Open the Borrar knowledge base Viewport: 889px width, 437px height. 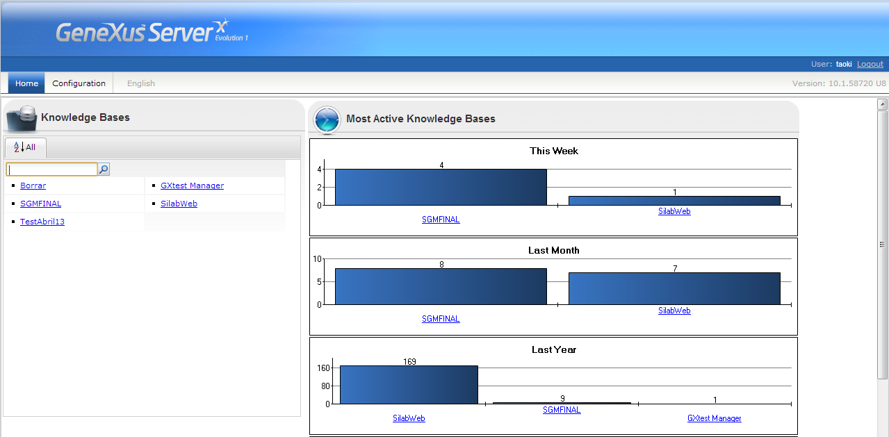(x=33, y=185)
